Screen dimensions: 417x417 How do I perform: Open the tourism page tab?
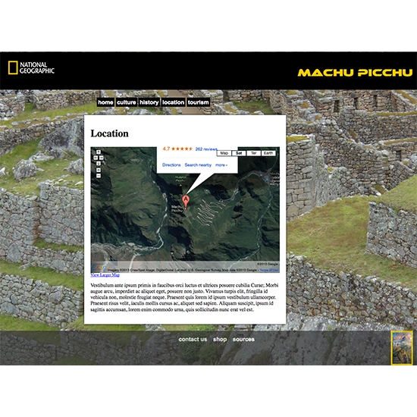pos(198,102)
